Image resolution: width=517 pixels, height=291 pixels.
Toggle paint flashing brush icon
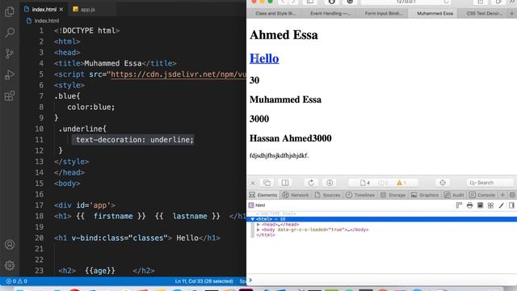pos(501,205)
